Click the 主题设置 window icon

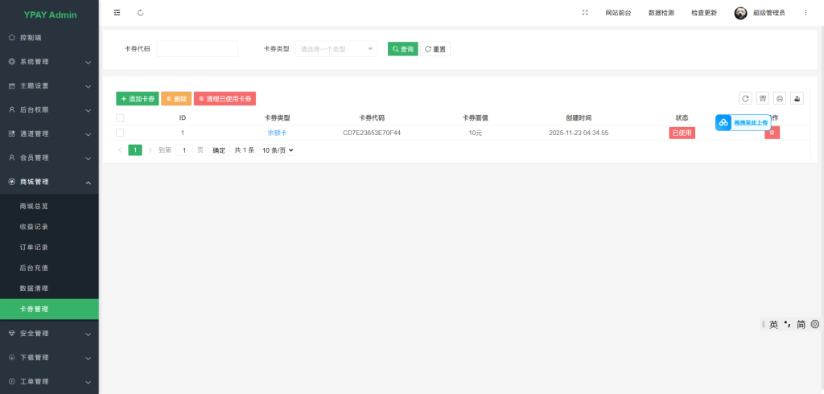(12, 85)
